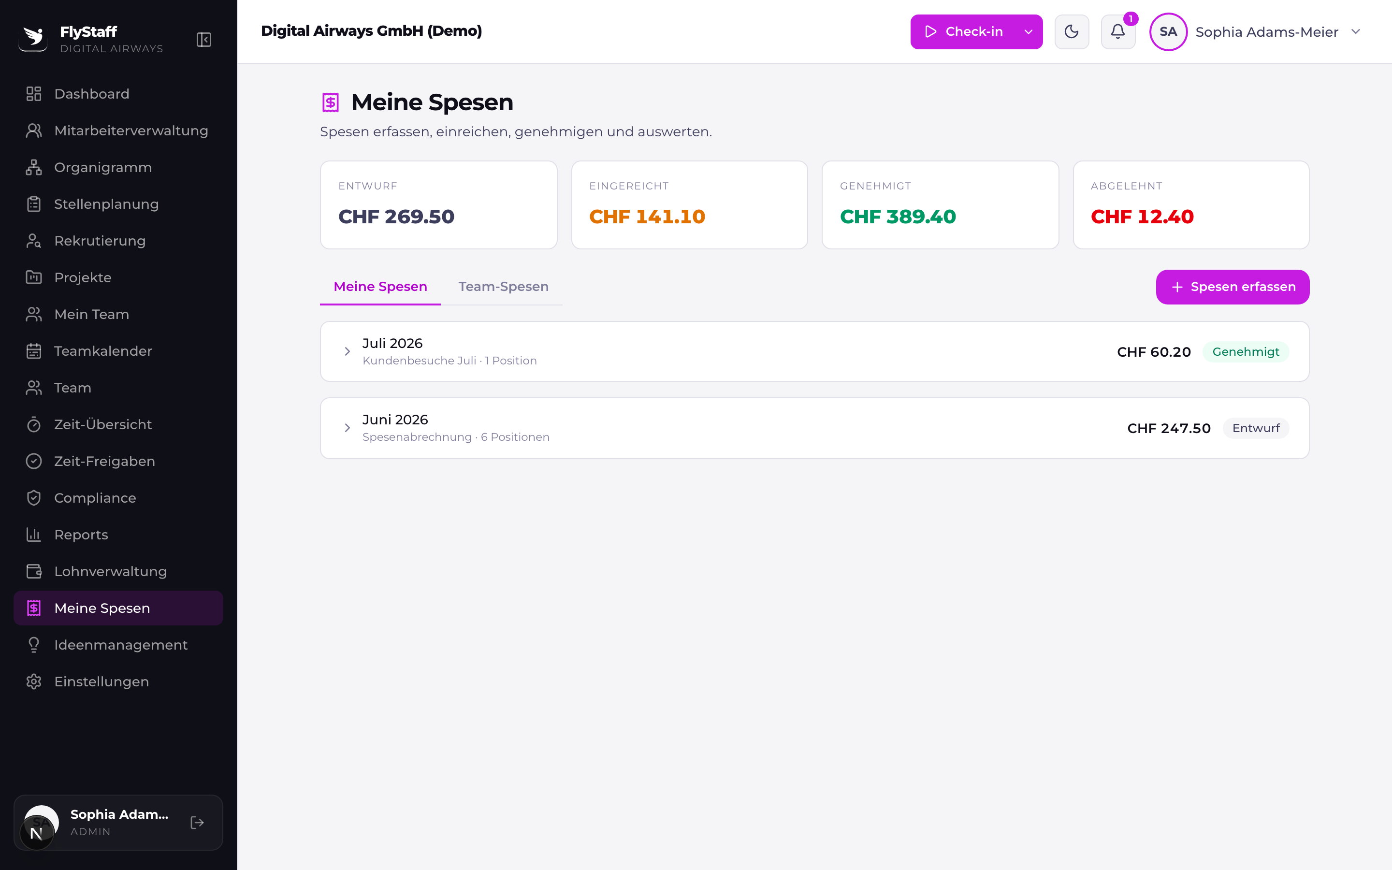Open the notifications bell
The image size is (1392, 870).
click(1117, 31)
